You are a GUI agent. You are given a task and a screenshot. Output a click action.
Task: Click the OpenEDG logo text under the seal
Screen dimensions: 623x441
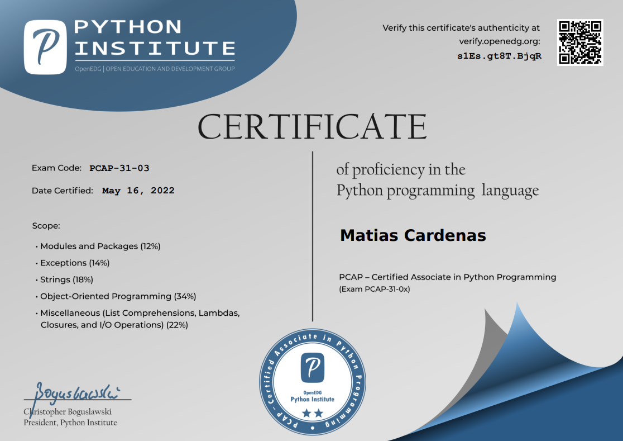[311, 396]
